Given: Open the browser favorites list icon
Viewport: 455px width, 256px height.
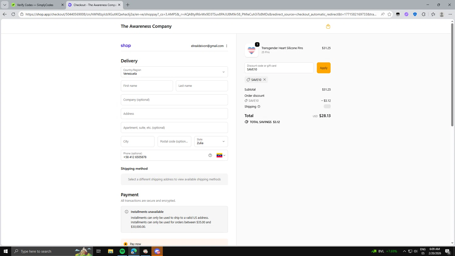Looking at the screenshot, I should coord(433,14).
